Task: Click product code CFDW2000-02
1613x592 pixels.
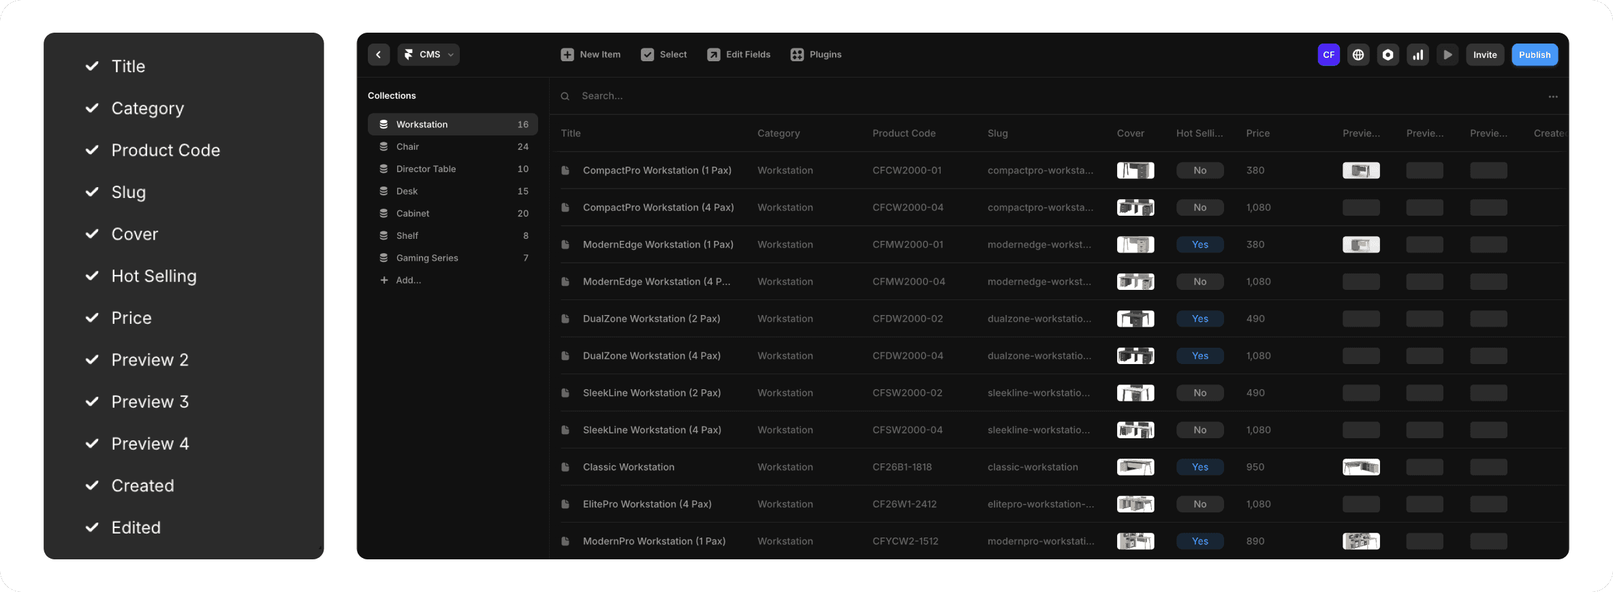Action: (x=907, y=318)
